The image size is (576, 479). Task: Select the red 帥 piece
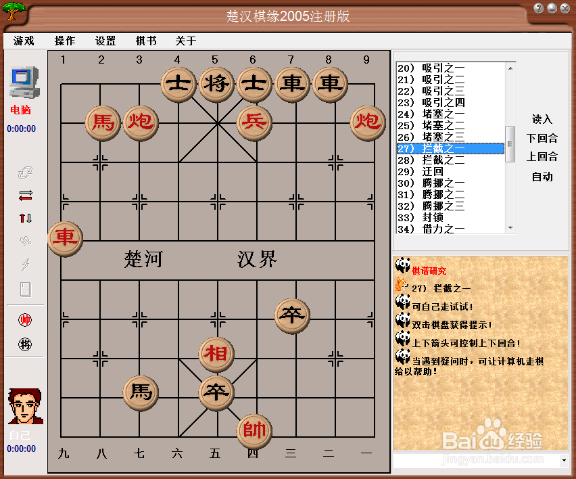[254, 432]
